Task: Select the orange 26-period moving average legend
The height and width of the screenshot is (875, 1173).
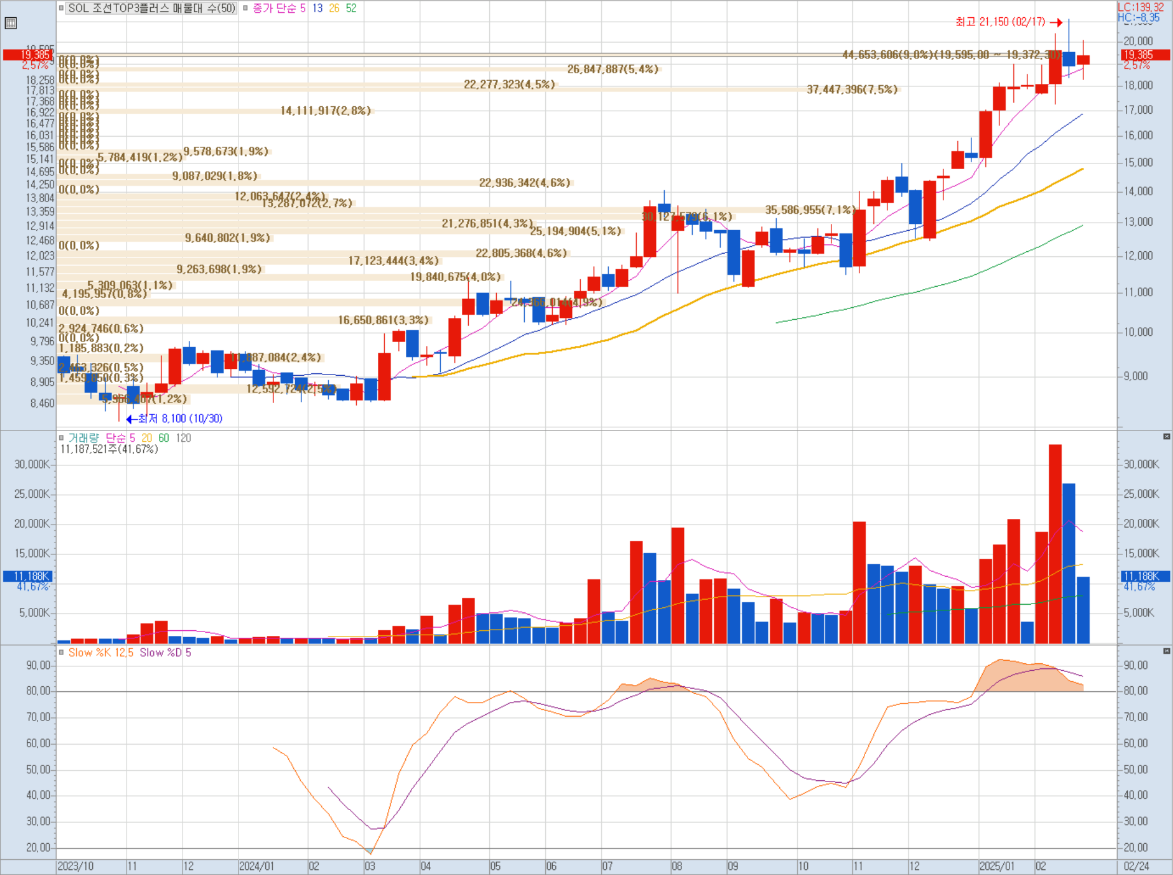Action: [x=334, y=8]
